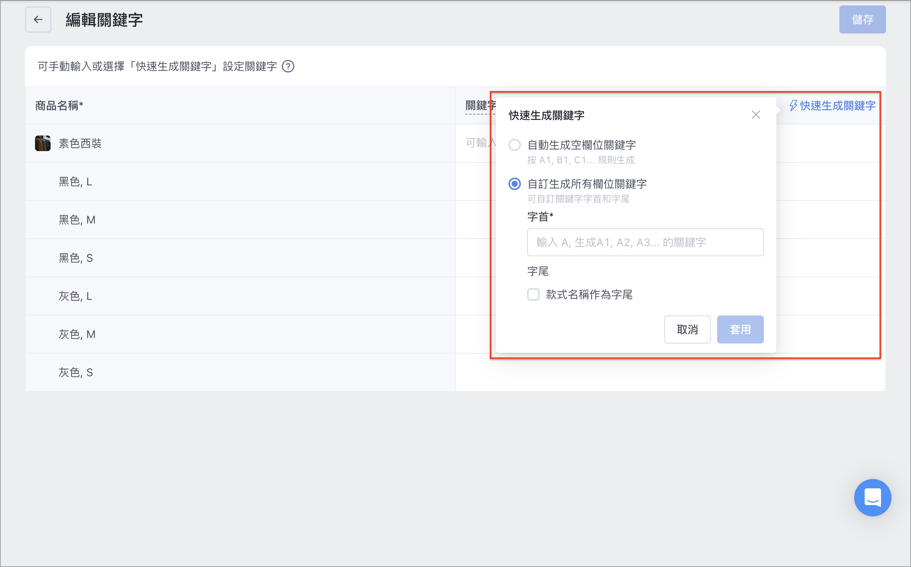Select 自訂生成所有欄位關鍵字 radio option
The height and width of the screenshot is (567, 911).
[x=515, y=184]
